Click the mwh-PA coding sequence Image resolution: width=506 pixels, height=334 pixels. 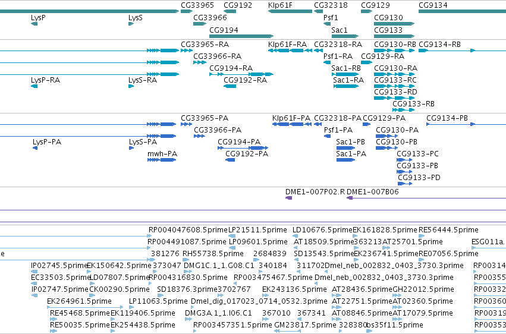click(162, 160)
